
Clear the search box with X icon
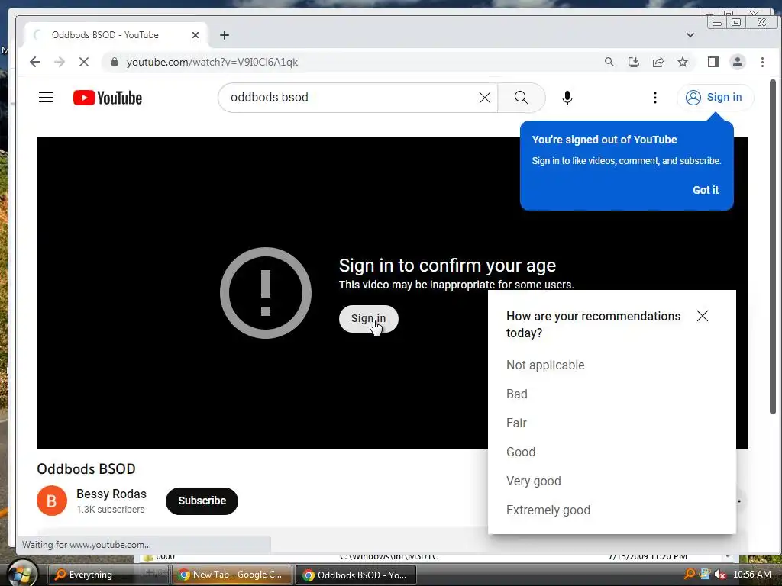[485, 98]
